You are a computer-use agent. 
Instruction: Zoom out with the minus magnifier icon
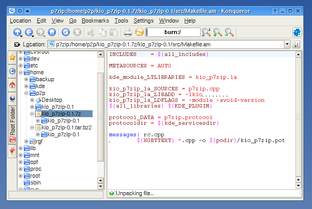[x=229, y=32]
